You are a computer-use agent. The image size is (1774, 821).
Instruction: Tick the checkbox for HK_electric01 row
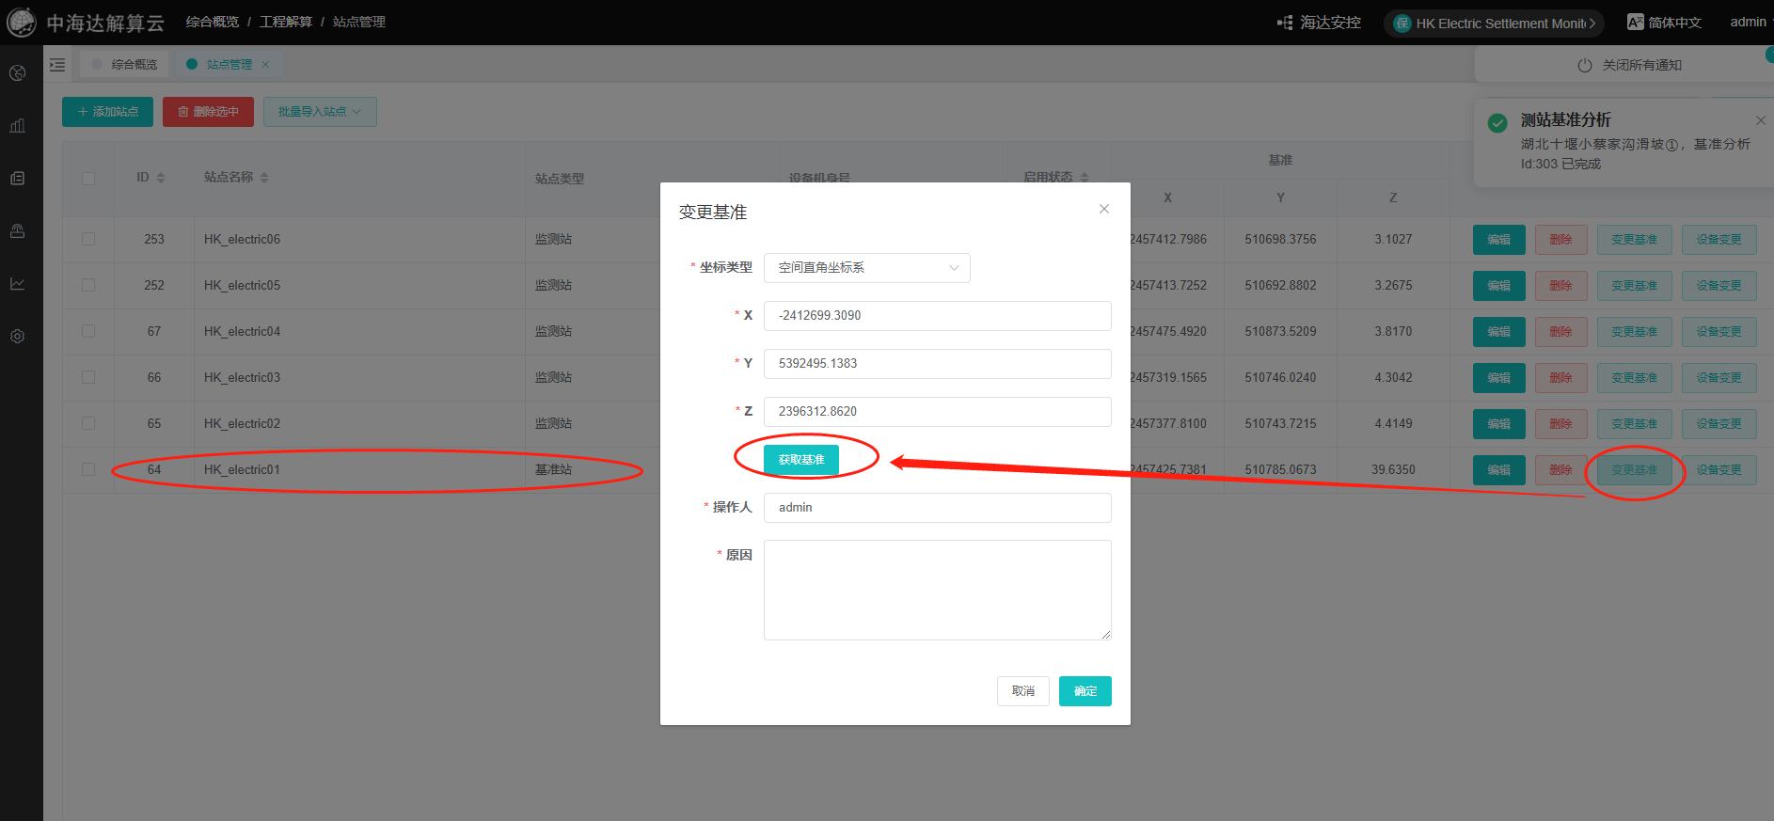tap(88, 469)
